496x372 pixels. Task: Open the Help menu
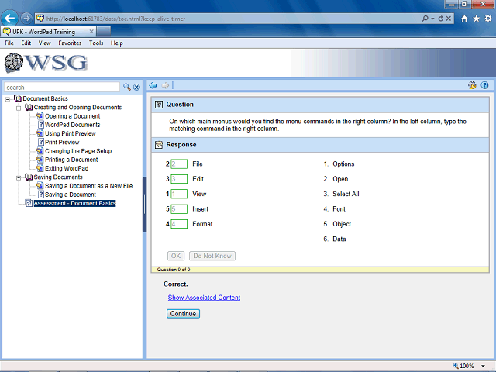(x=117, y=43)
